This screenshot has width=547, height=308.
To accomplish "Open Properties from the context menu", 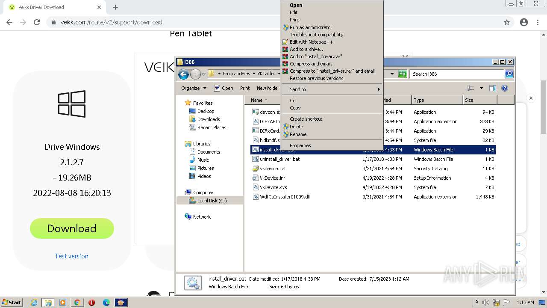I will click(332, 145).
